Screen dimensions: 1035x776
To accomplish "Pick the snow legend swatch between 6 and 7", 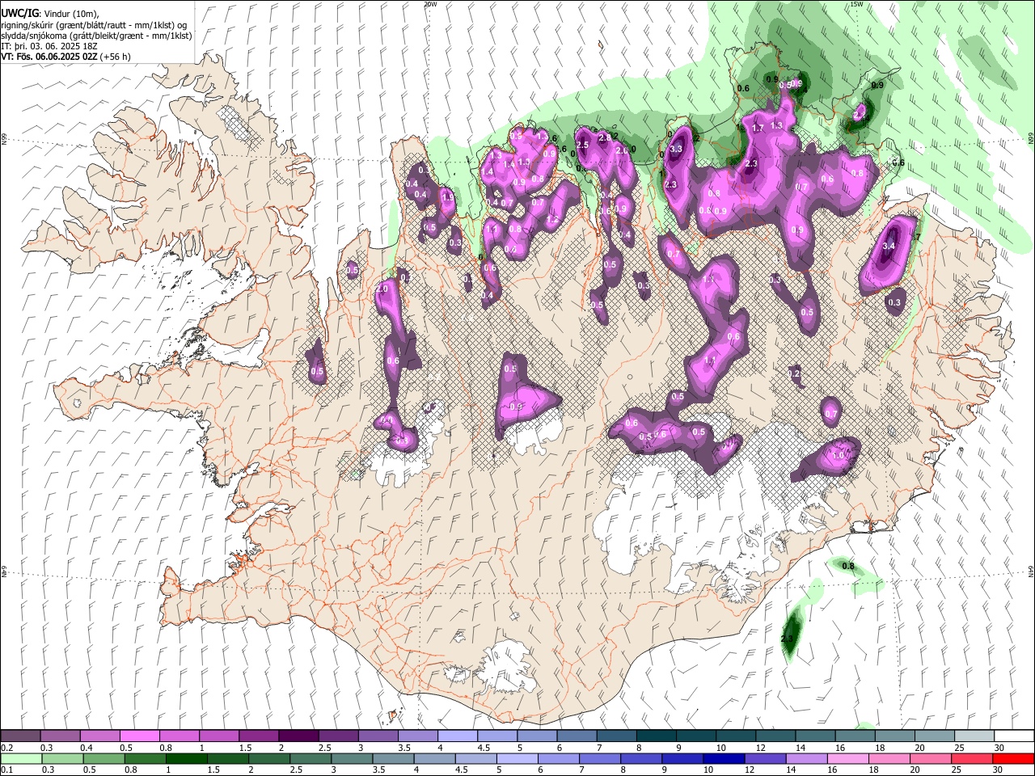I will 576,736.
